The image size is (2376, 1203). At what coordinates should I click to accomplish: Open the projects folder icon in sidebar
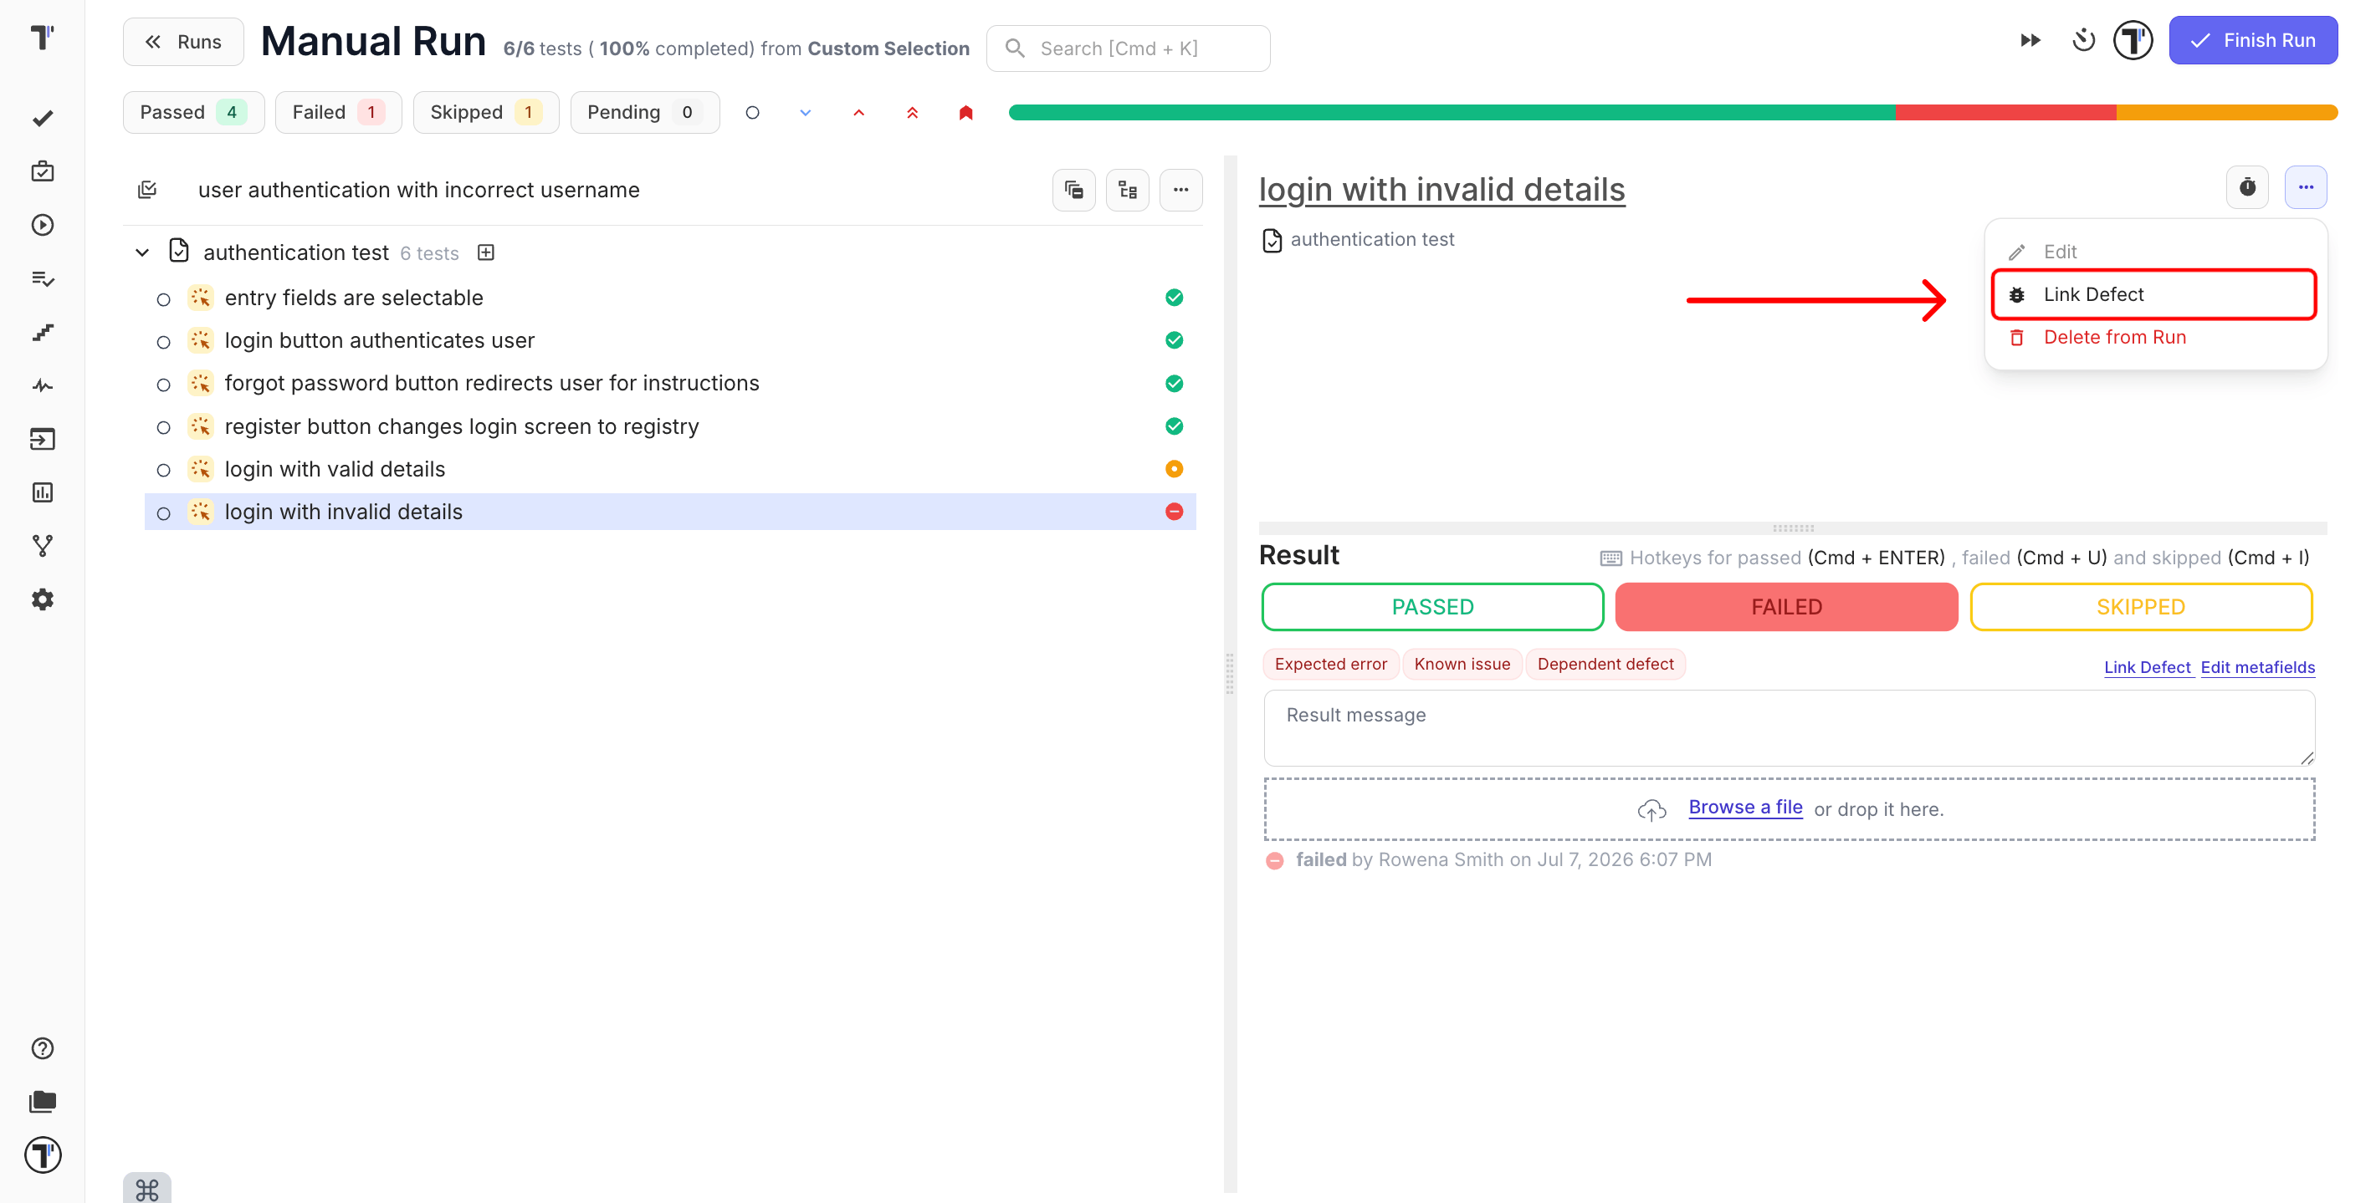tap(43, 1102)
